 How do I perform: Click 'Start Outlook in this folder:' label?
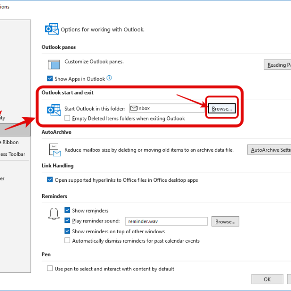94,109
